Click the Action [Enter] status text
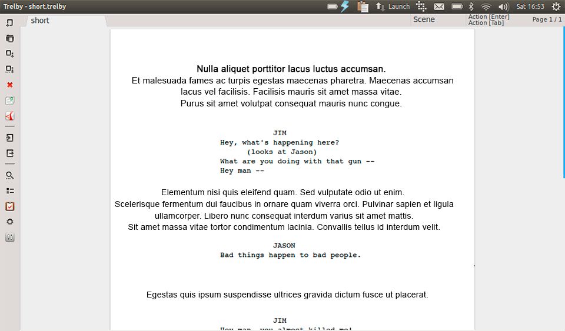The image size is (565, 331). pyautogui.click(x=488, y=16)
